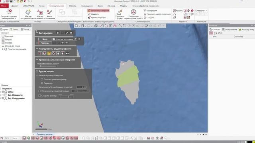Screen dimensions: 255x143
Task: Click the Сгладить button in Optimize group
Action: click(x=149, y=17)
